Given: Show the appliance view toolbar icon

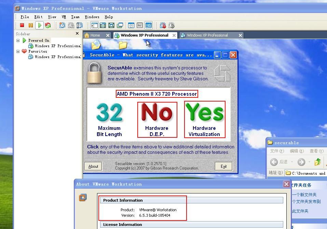Looking at the screenshot, I should tap(140, 25).
